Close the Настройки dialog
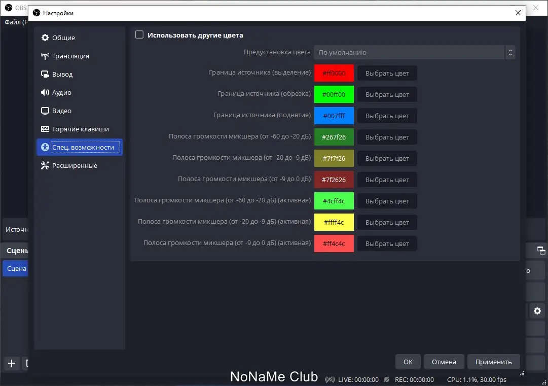 (x=518, y=13)
